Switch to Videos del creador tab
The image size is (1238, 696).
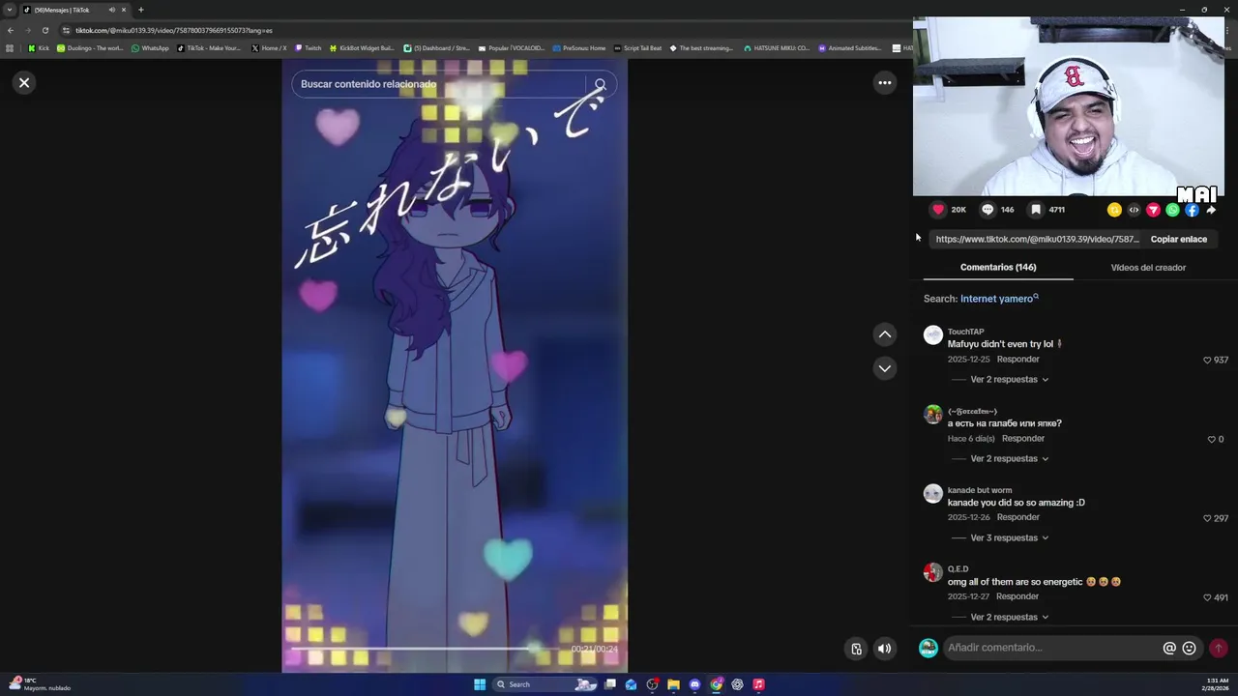(1148, 268)
